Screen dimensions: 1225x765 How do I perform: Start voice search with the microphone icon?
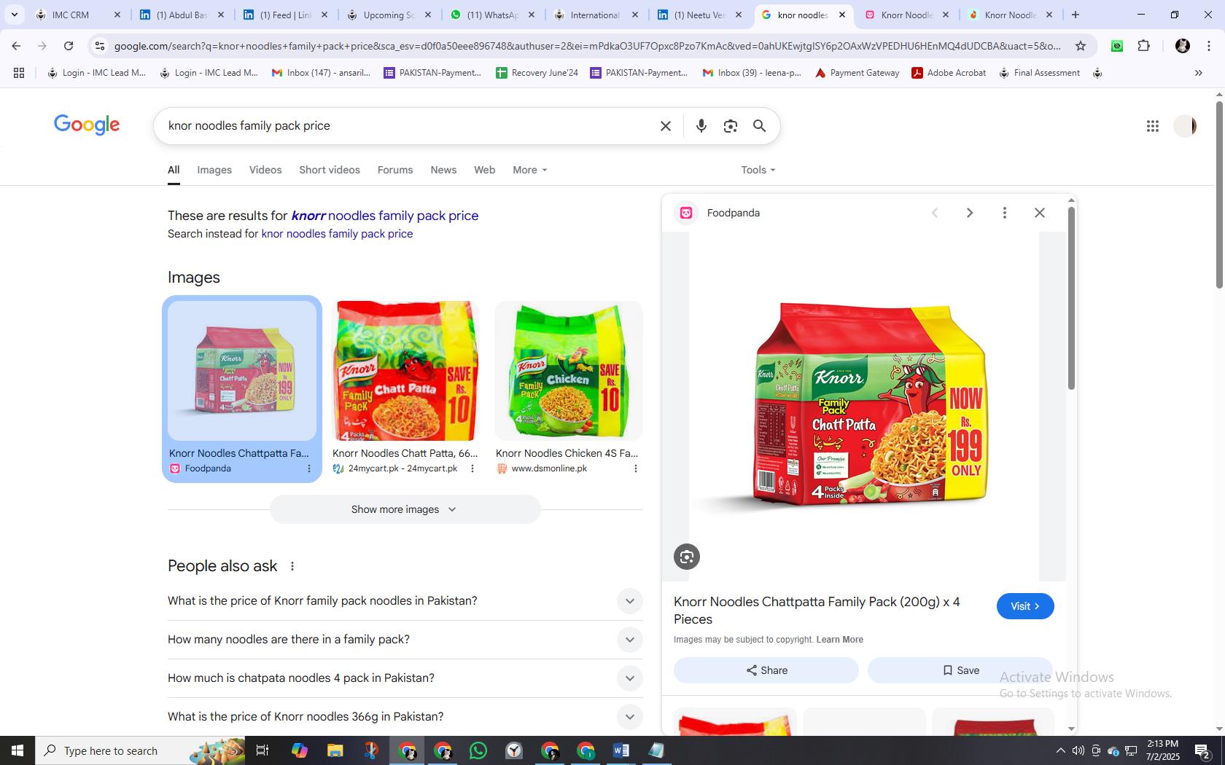701,126
